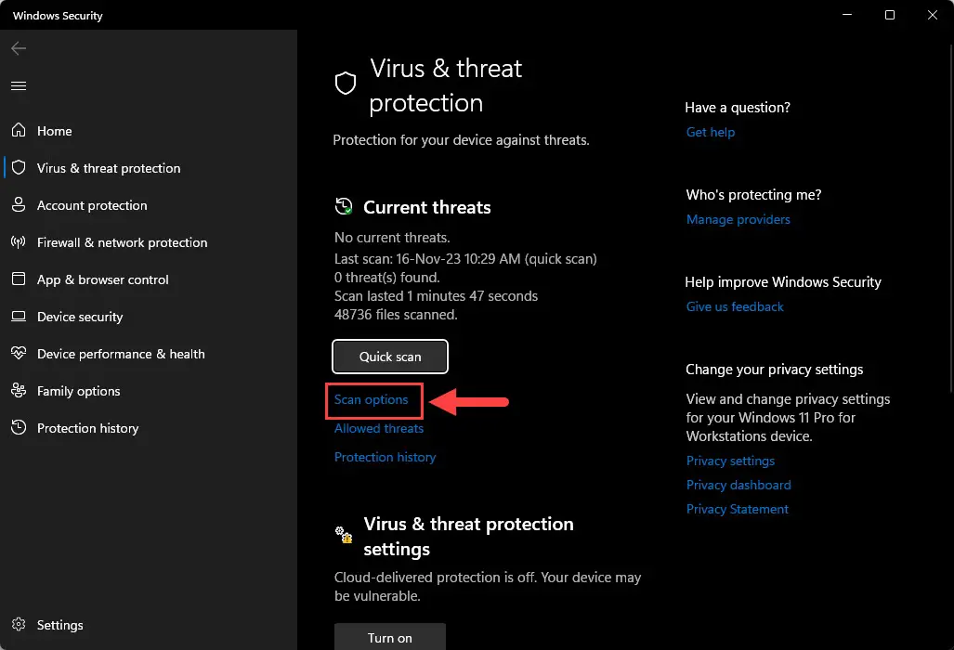Image resolution: width=954 pixels, height=650 pixels.
Task: Turn on cloud-delivered protection
Action: point(390,637)
